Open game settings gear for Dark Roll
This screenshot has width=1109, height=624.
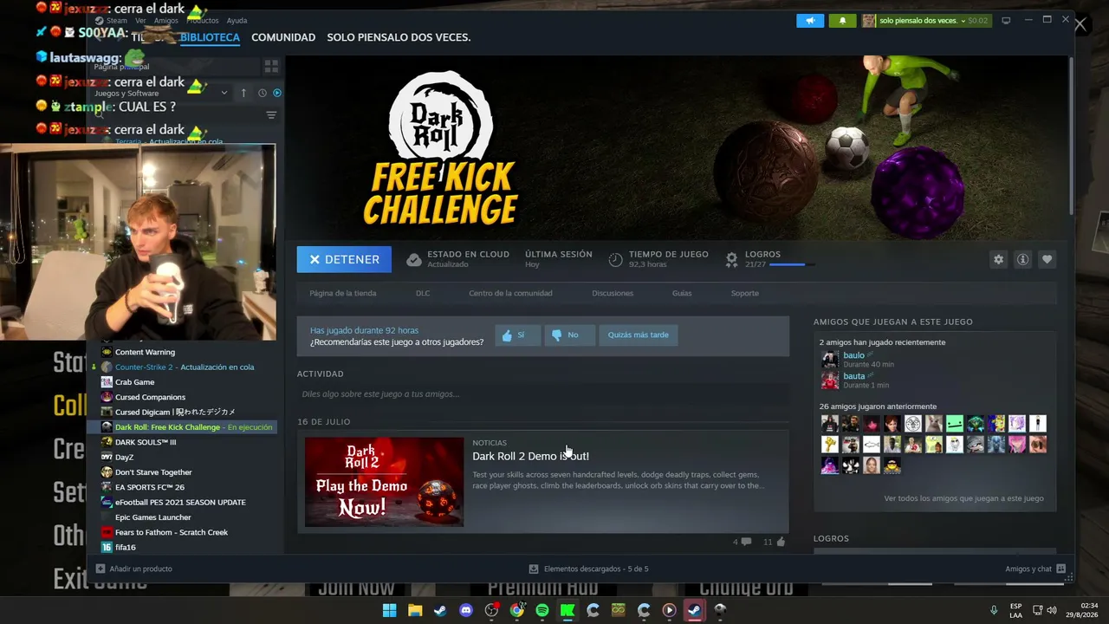pos(999,259)
